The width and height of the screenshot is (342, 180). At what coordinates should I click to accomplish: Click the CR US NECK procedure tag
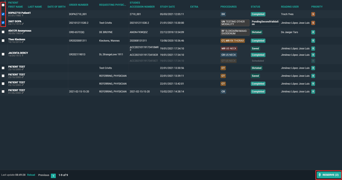[x=228, y=55]
